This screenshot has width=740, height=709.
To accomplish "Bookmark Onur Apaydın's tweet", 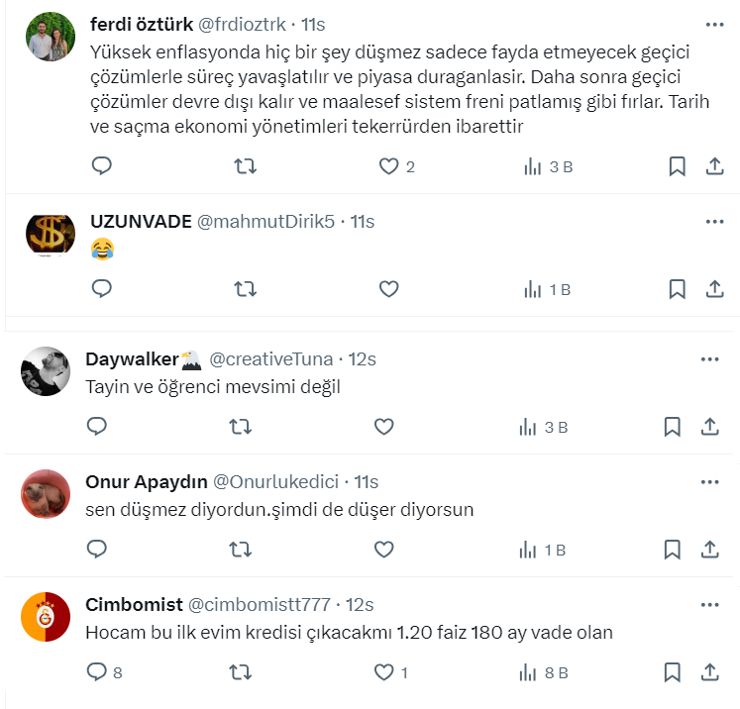I will coord(672,550).
